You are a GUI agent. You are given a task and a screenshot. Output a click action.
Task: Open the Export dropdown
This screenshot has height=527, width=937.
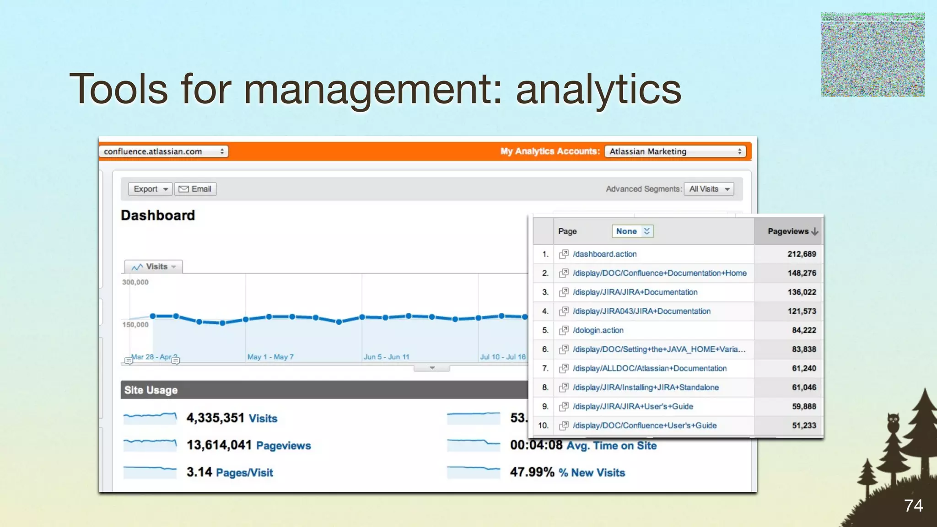click(150, 189)
